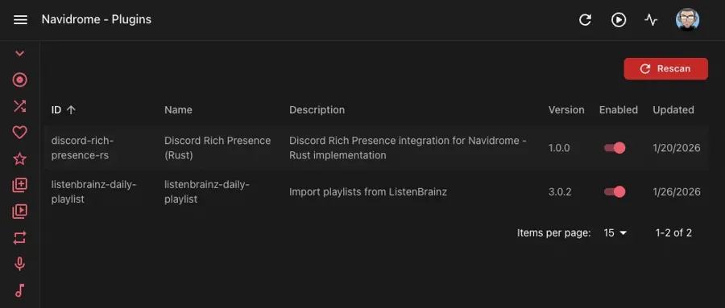This screenshot has width=725, height=308.
Task: Disable the Discord Rich Presence plugin toggle
Action: (x=615, y=148)
